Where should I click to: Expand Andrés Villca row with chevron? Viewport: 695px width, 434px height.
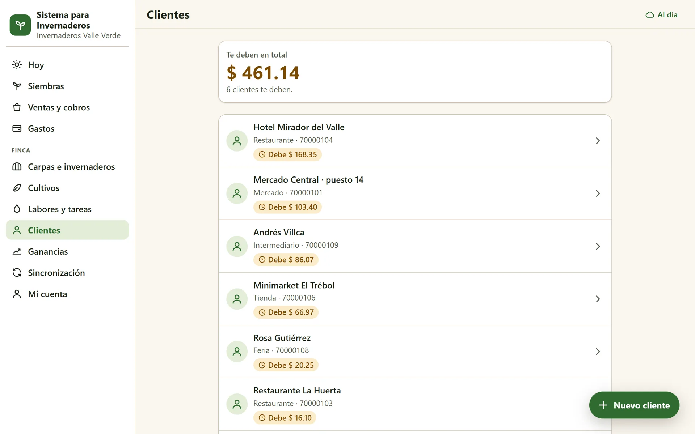point(598,246)
